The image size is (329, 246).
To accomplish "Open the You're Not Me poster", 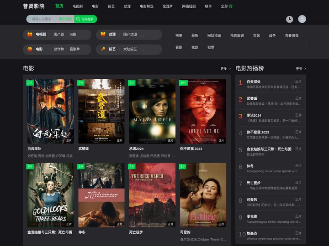I will 203,111.
